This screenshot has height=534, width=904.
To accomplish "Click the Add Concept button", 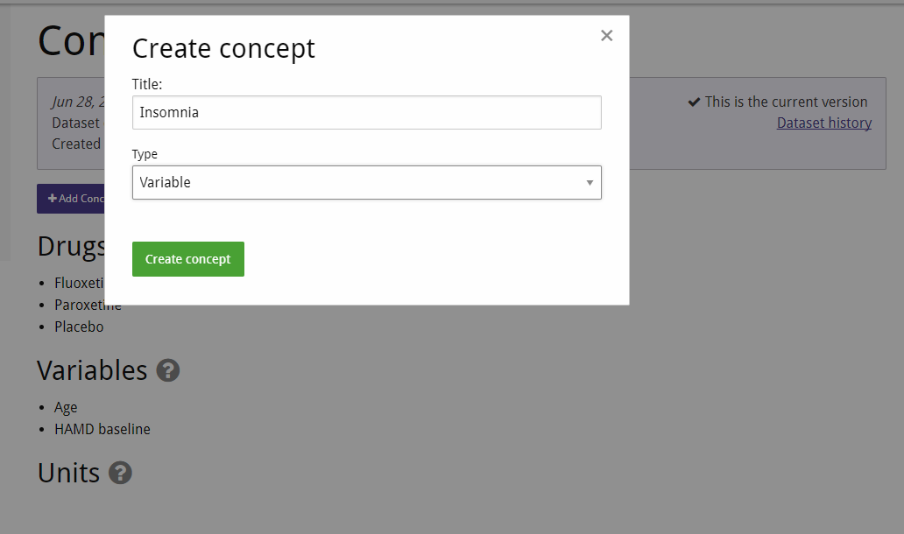I will coord(71,199).
